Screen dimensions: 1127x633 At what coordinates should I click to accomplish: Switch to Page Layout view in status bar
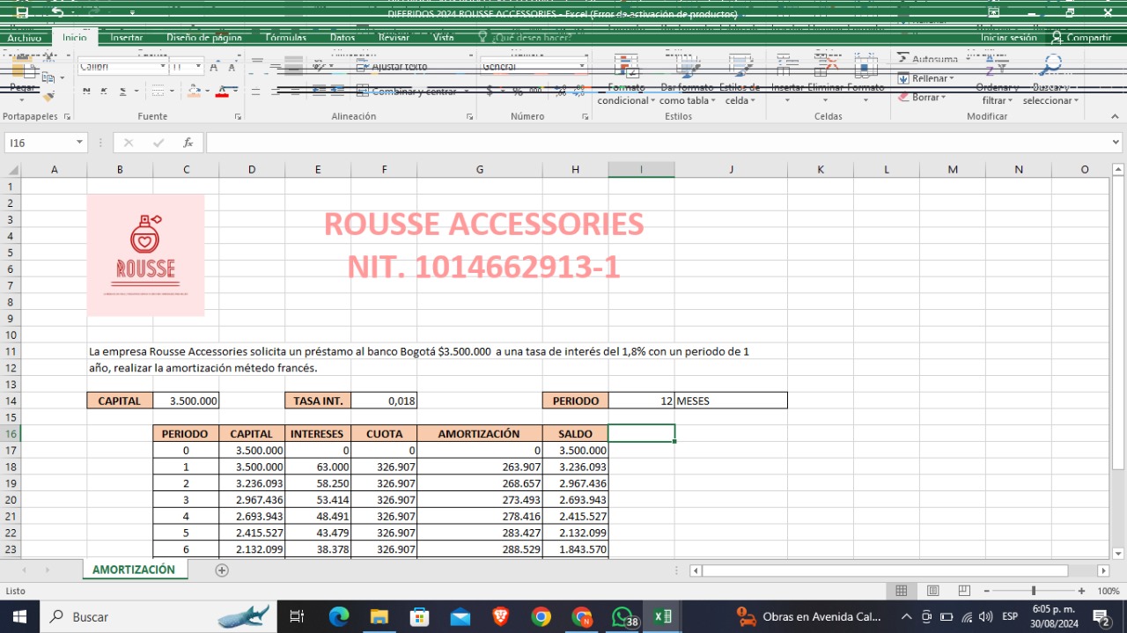point(933,591)
